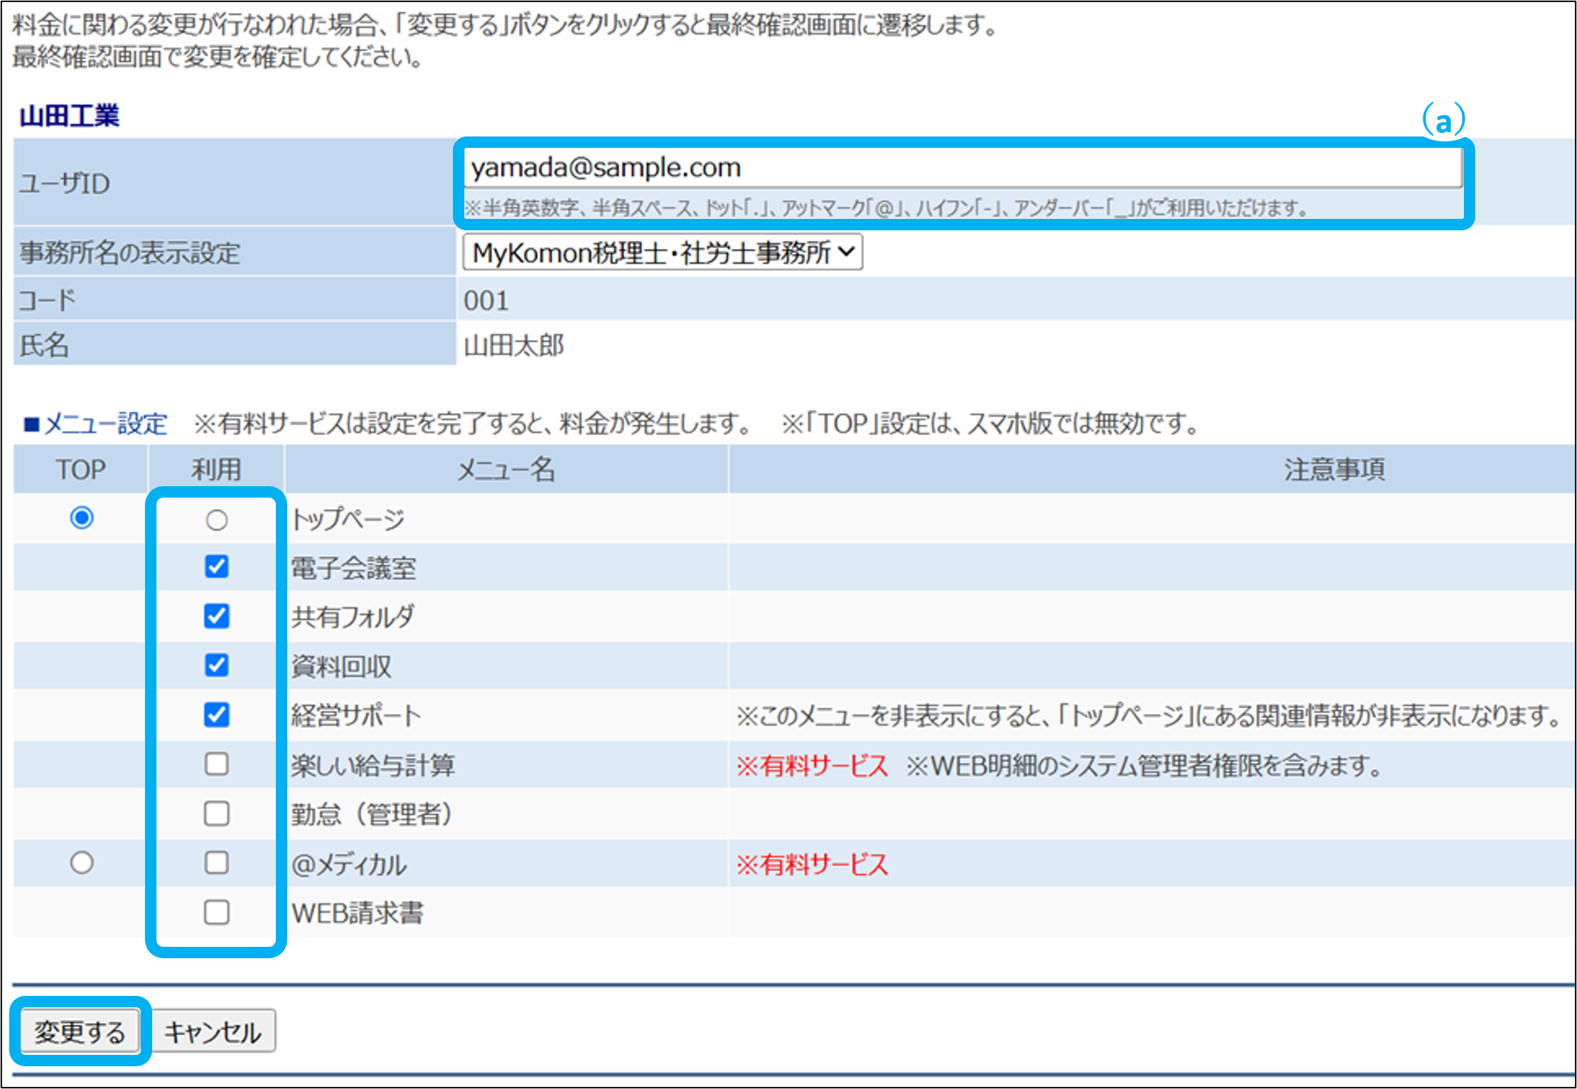
Task: Click the 利用 column header
Action: pos(216,469)
